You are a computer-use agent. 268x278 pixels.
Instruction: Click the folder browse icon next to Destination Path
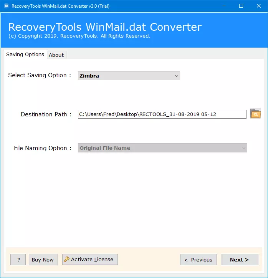(x=255, y=114)
